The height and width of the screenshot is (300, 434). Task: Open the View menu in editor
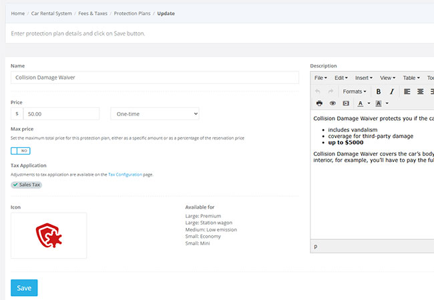(x=387, y=78)
